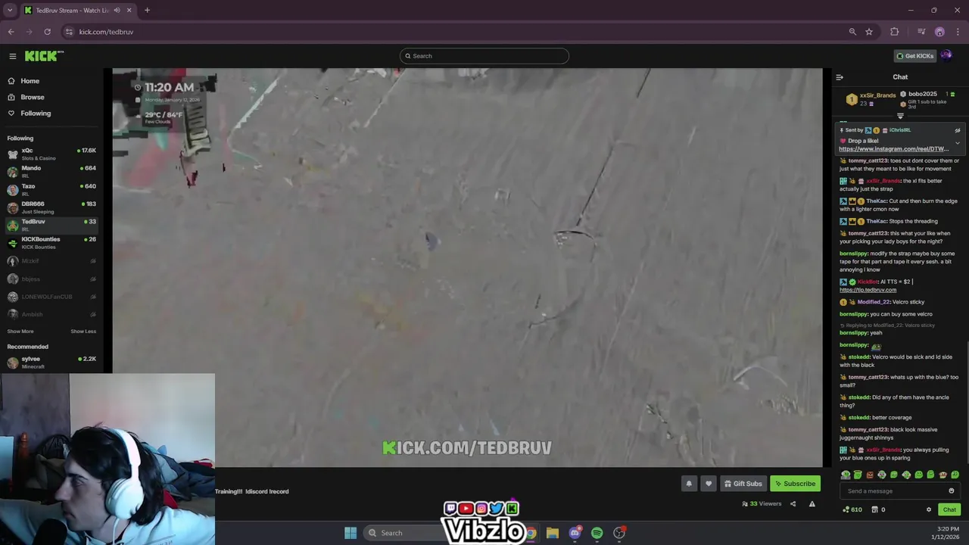Click the green Subscribe button
Screen dimensions: 969x545
795,484
